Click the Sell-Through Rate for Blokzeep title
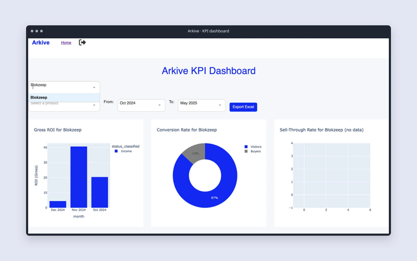 pyautogui.click(x=322, y=130)
